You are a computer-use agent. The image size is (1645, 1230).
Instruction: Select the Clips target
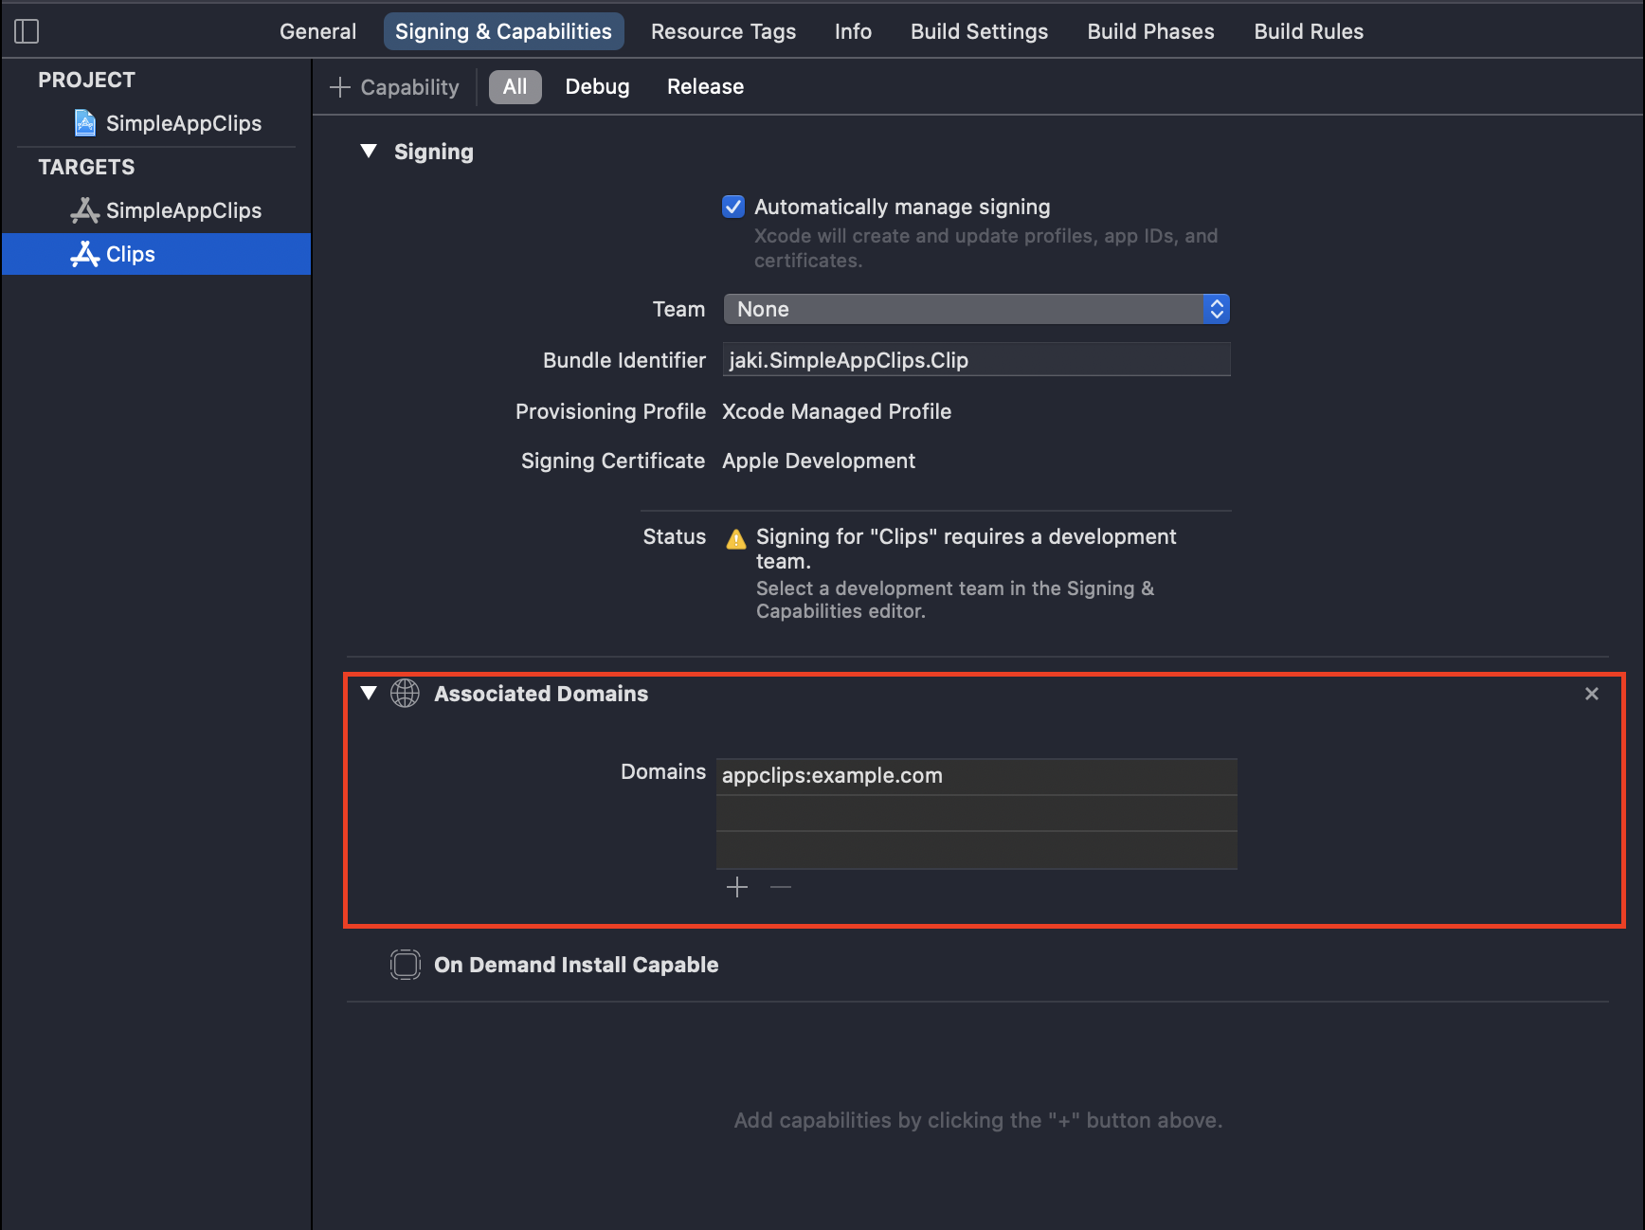pos(156,254)
